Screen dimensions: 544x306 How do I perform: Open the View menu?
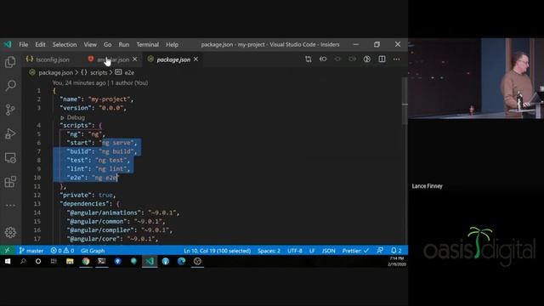(90, 44)
